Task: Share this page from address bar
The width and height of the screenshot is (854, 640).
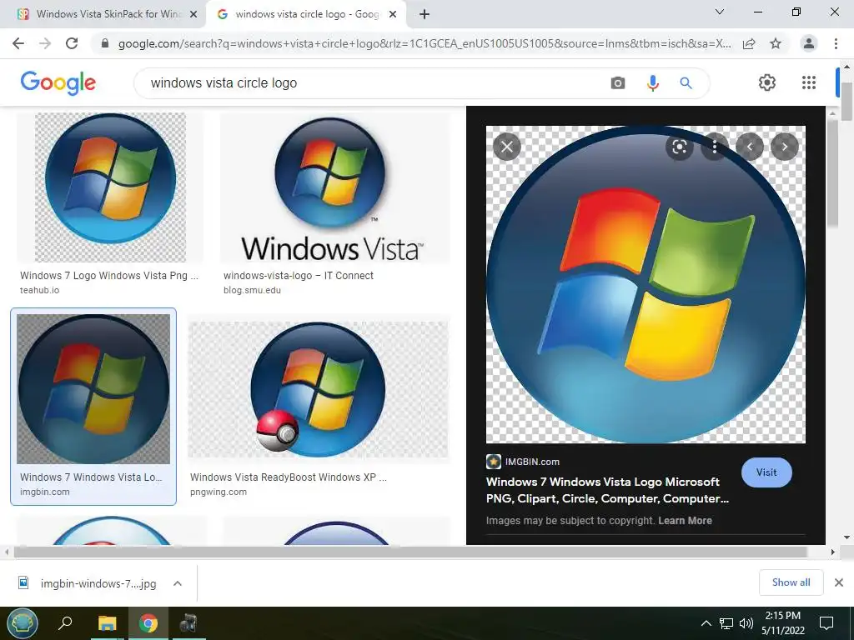Action: [749, 43]
